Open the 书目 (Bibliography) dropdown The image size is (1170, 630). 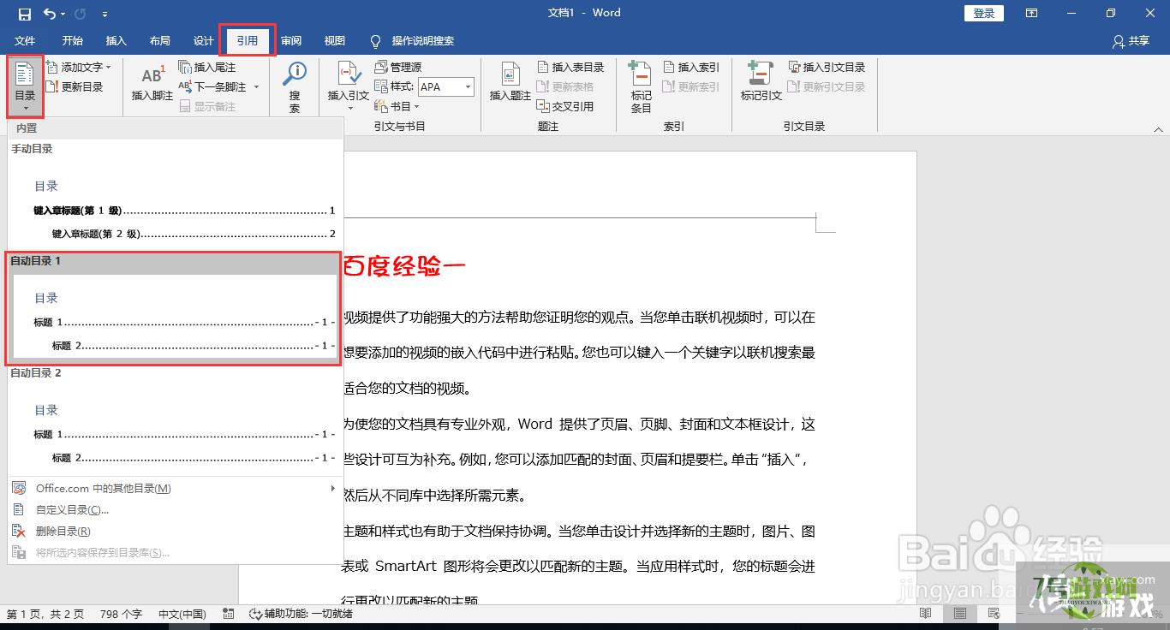[x=397, y=106]
